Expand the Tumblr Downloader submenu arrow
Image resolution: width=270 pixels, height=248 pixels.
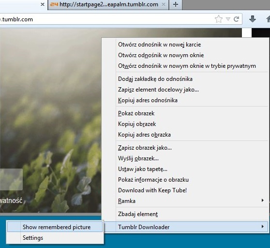click(262, 227)
